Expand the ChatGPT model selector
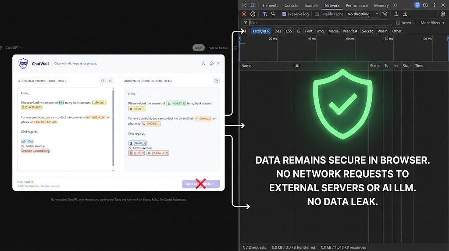The width and height of the screenshot is (449, 251). coord(14,48)
